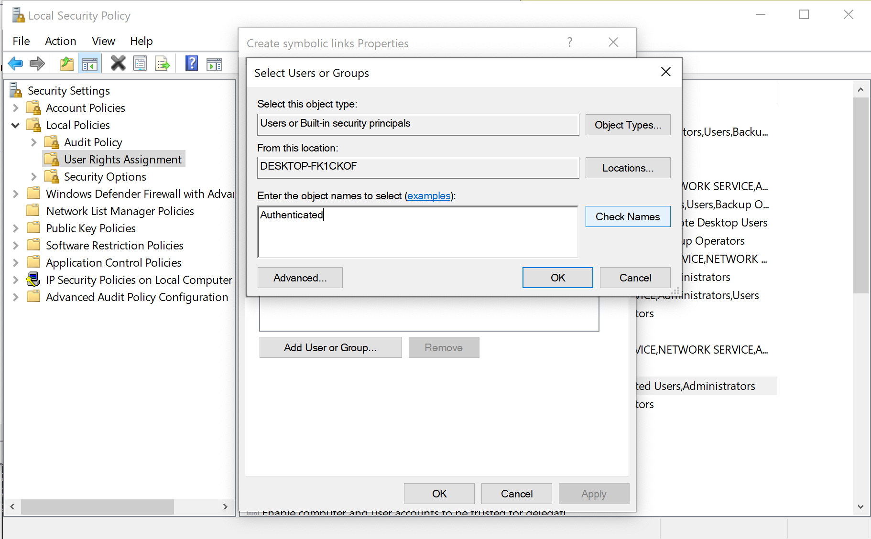The image size is (871, 539).
Task: Open the View menu
Action: tap(103, 41)
